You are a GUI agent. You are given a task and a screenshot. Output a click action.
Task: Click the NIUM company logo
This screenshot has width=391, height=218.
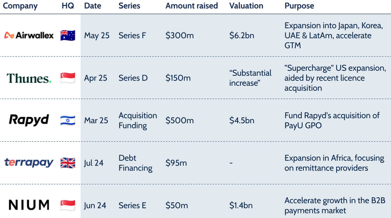click(29, 205)
